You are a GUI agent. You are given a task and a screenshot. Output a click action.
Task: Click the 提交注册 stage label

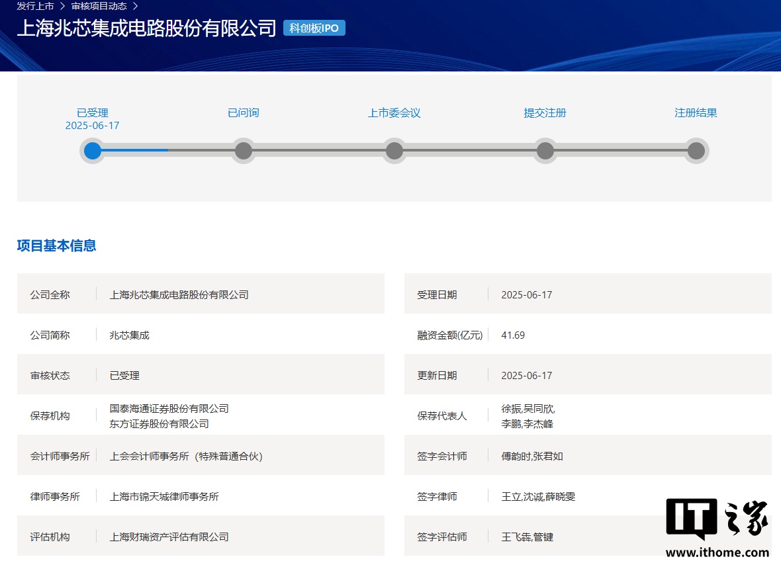545,113
